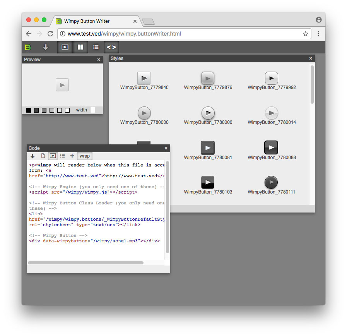
Task: Choose style WimpyButton_7780000
Action: pyautogui.click(x=144, y=116)
